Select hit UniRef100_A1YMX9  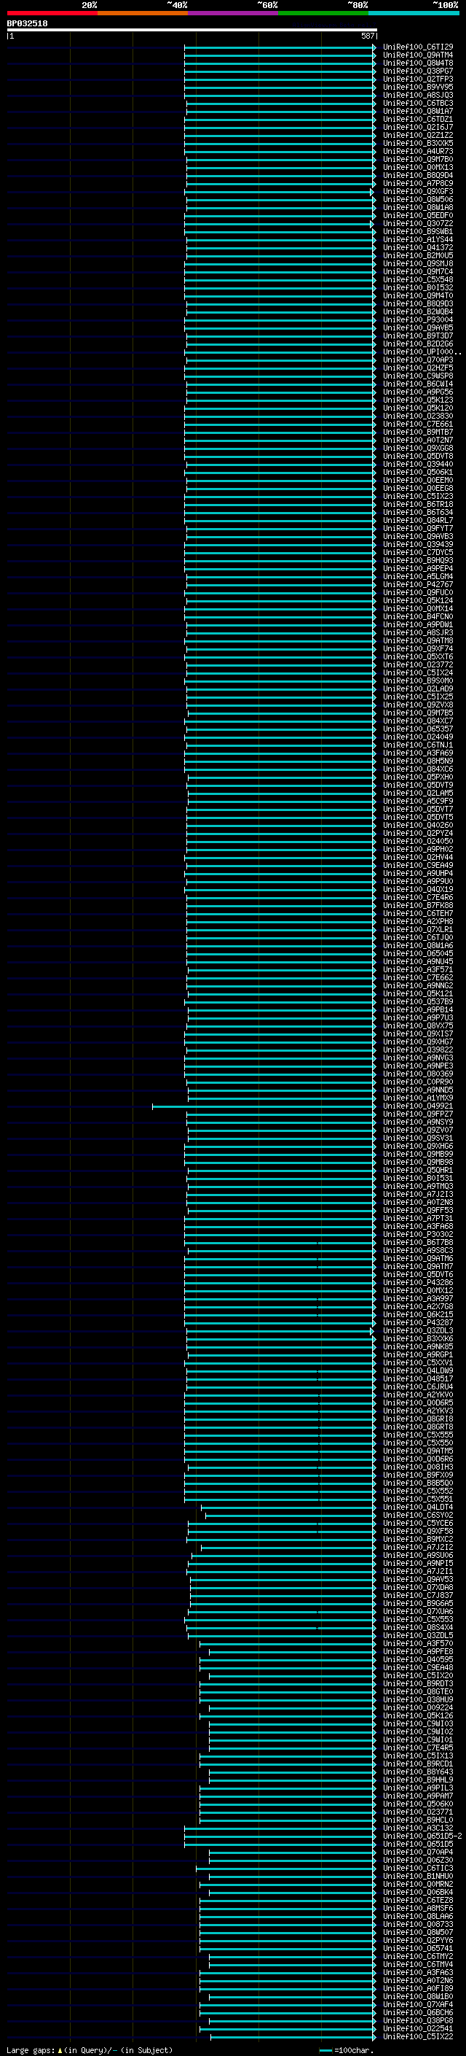click(417, 1098)
